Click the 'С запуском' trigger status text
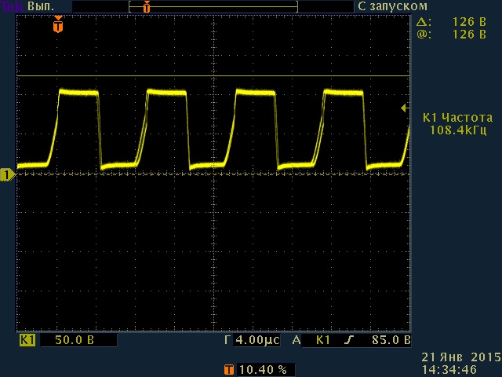This screenshot has width=502, height=377. tap(392, 5)
